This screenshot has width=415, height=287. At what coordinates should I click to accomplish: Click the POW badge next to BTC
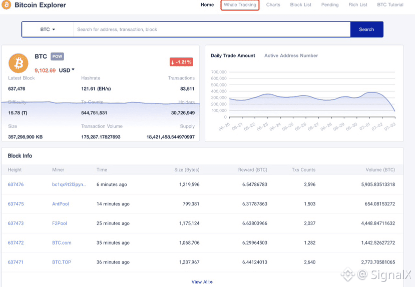[57, 56]
